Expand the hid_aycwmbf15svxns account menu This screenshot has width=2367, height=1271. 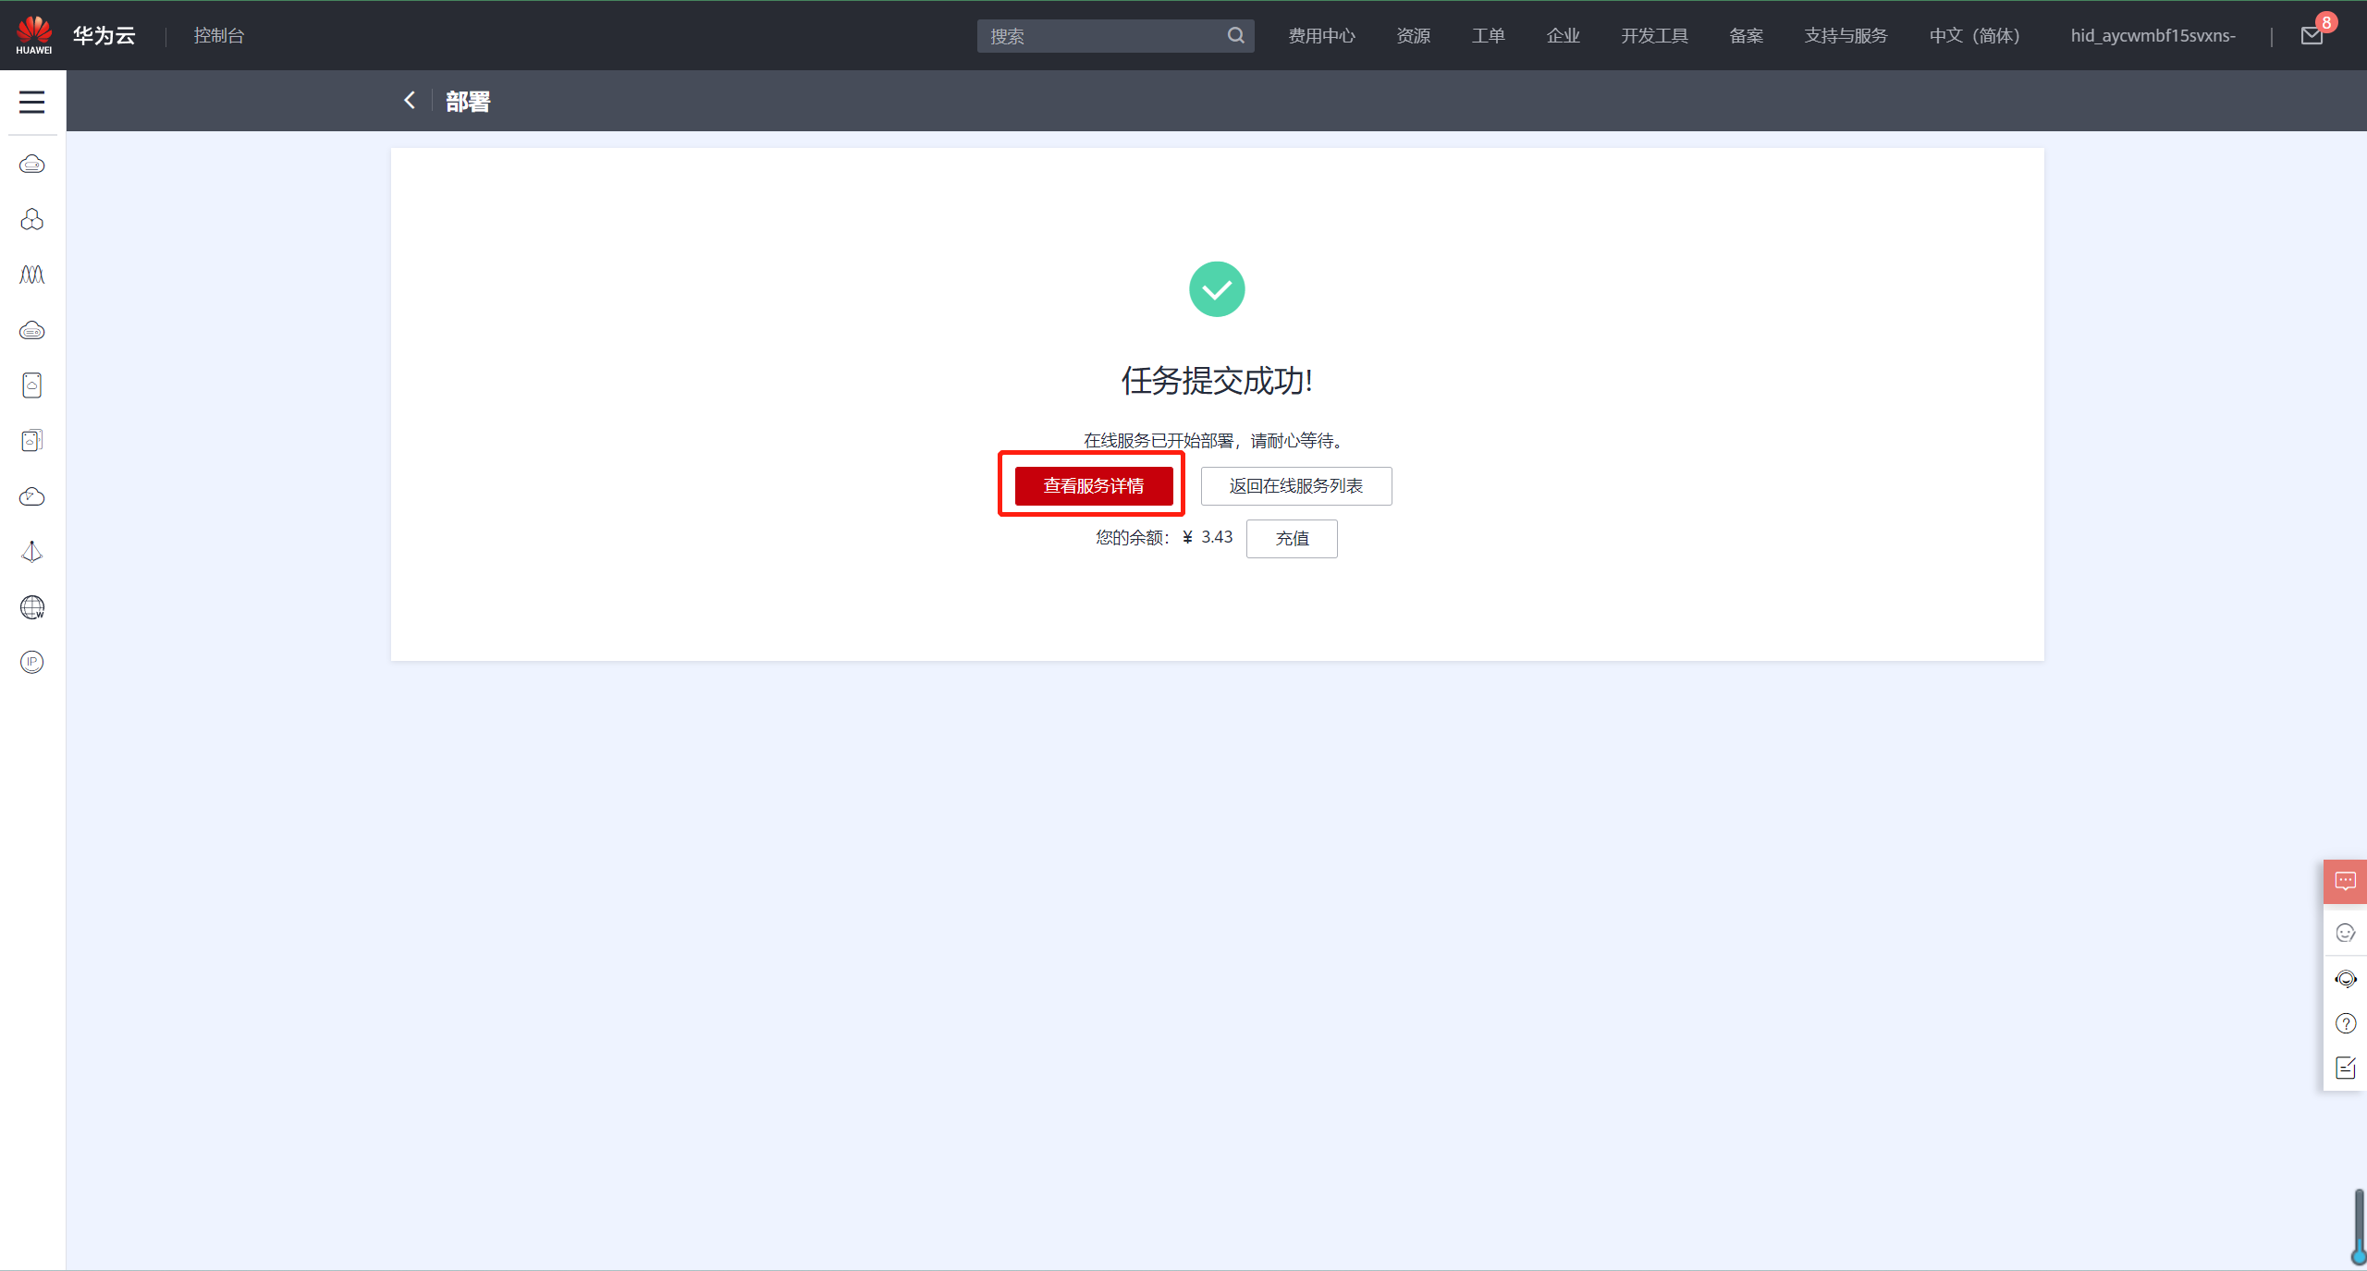pos(2152,36)
